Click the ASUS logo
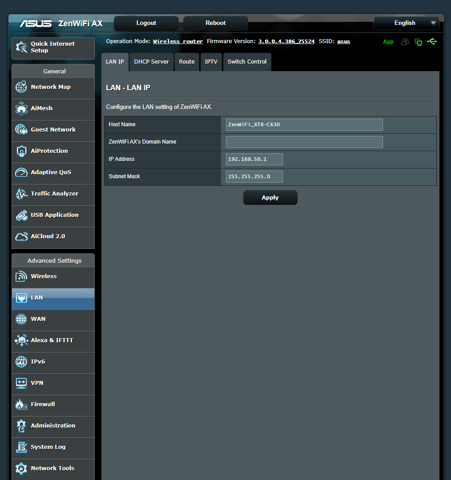 (36, 24)
